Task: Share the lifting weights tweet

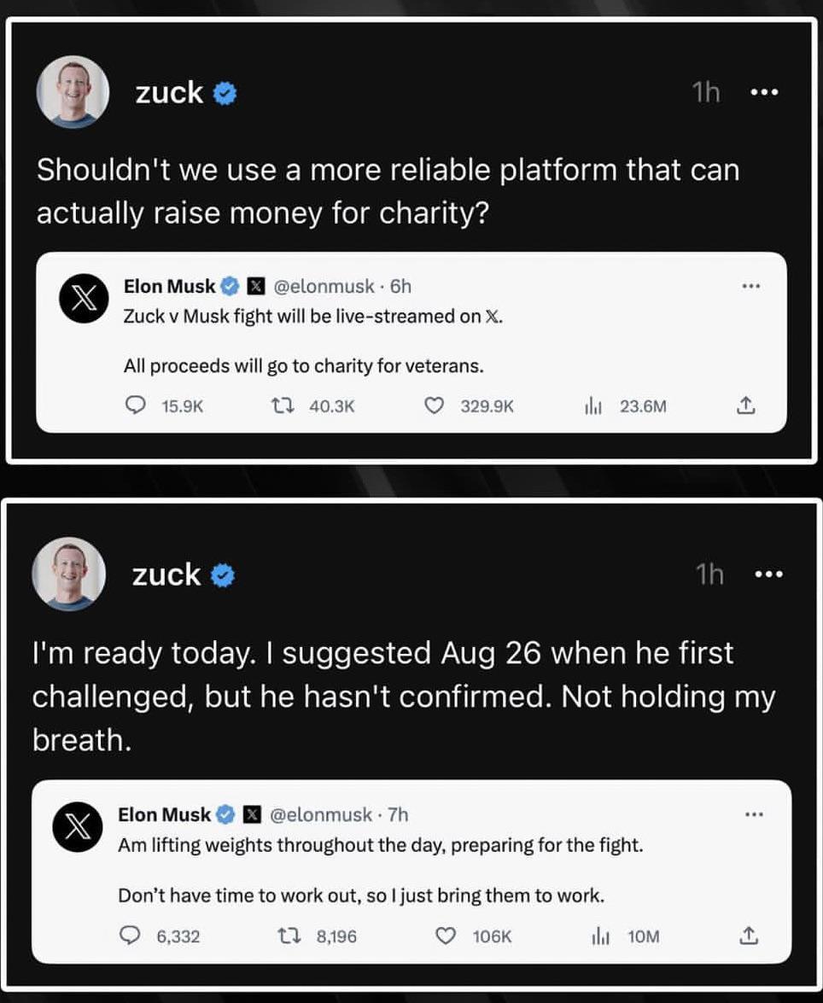Action: [x=749, y=936]
